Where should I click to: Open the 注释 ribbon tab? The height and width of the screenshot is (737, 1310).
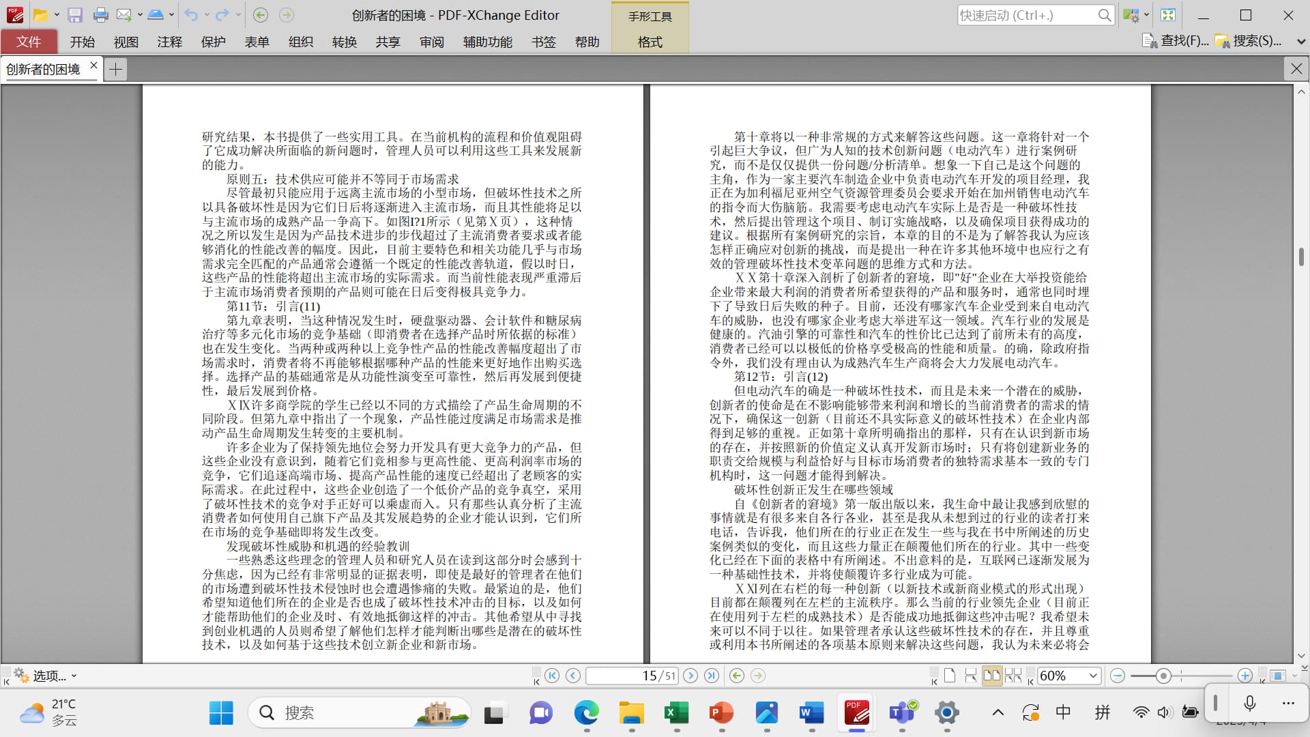pos(169,42)
